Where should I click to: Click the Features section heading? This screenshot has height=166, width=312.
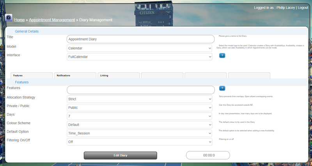22,82
